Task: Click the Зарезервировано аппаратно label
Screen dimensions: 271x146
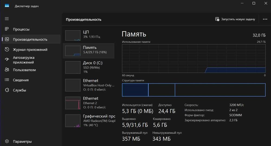Action: pyautogui.click(x=205, y=120)
